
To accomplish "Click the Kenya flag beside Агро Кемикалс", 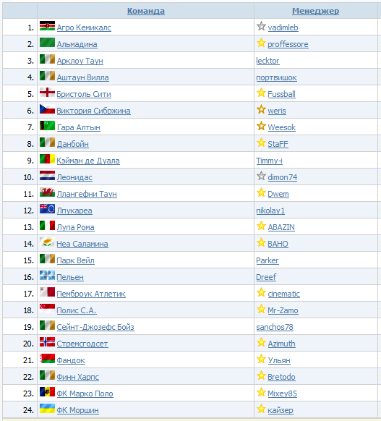I will [47, 26].
